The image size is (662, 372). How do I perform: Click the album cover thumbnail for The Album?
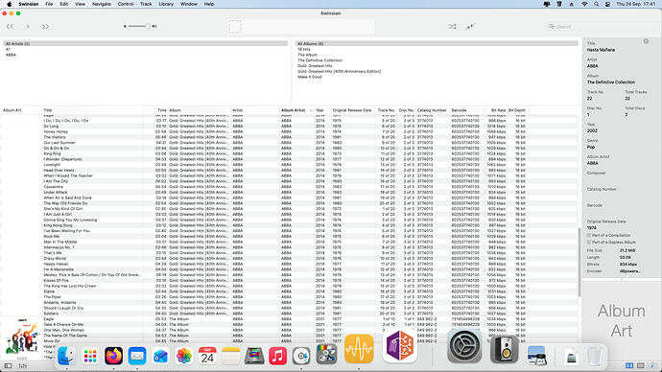tap(21, 337)
